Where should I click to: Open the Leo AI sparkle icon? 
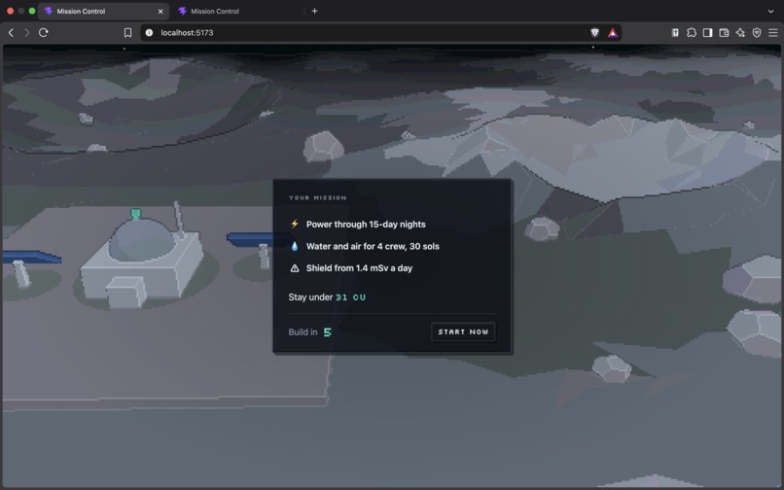pos(740,32)
